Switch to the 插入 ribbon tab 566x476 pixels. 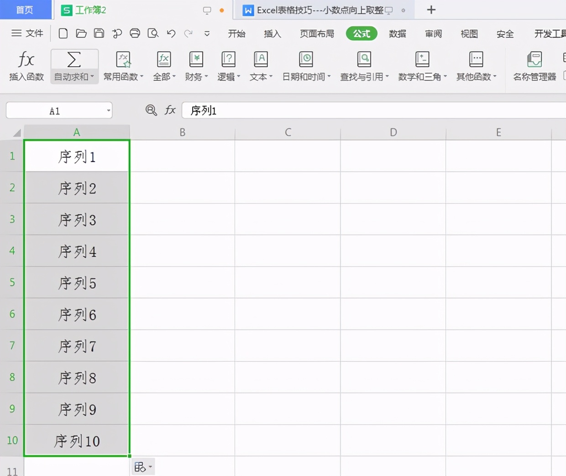pos(273,34)
